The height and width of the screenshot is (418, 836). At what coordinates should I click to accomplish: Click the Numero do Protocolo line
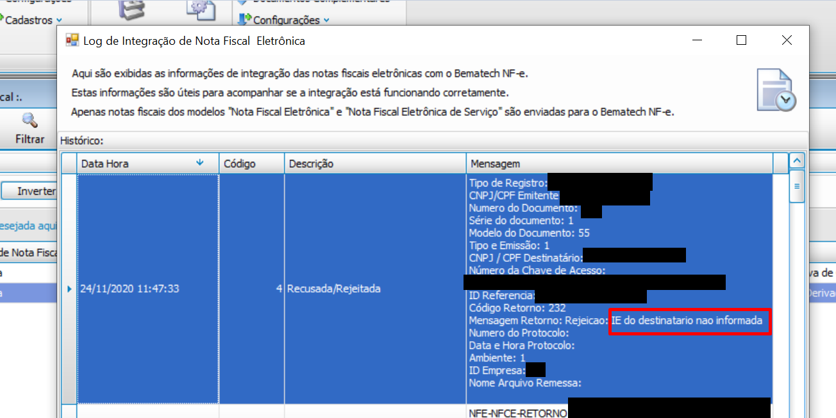[x=519, y=333]
